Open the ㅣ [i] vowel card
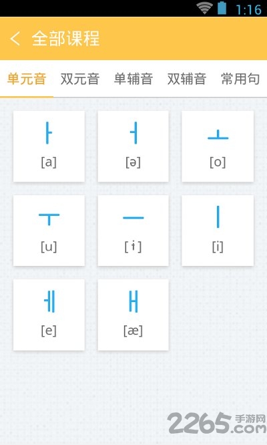Image resolution: width=267 pixels, height=445 pixels. coord(218,231)
